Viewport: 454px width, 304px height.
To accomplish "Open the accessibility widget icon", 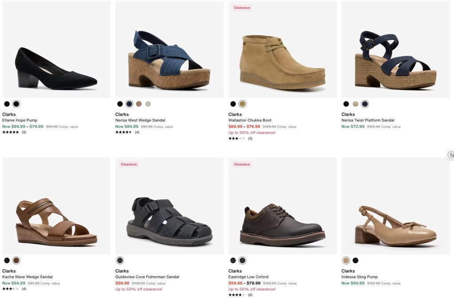I will coord(450,155).
